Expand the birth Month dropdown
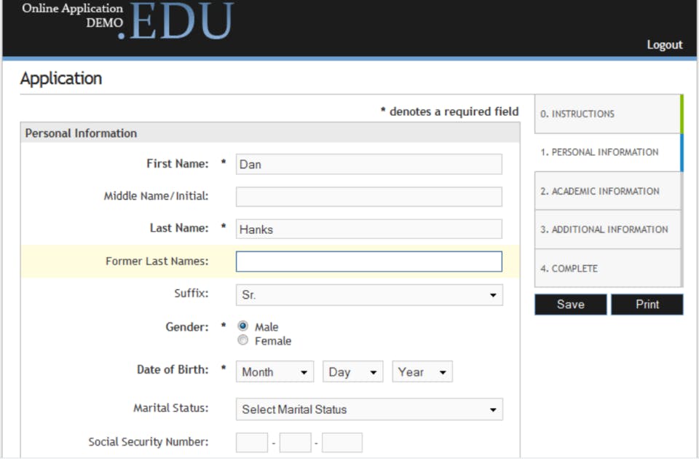Image resolution: width=699 pixels, height=459 pixels. pyautogui.click(x=275, y=372)
